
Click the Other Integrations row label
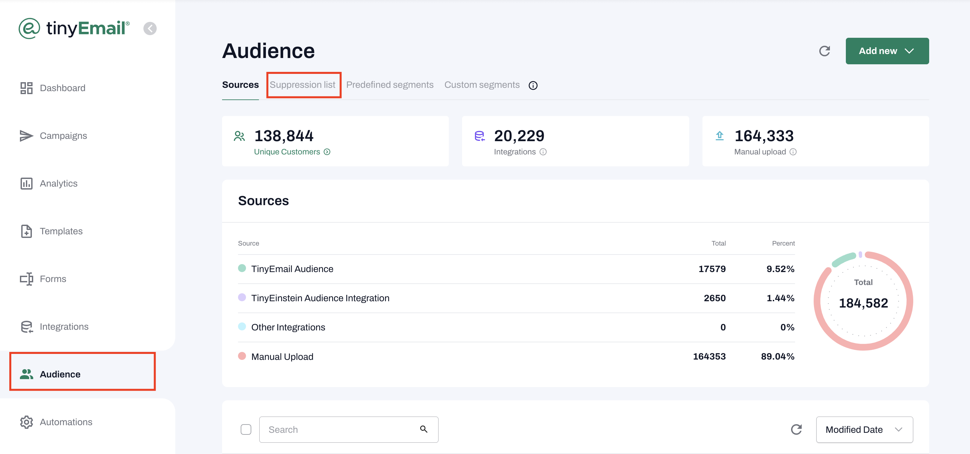[x=288, y=327]
